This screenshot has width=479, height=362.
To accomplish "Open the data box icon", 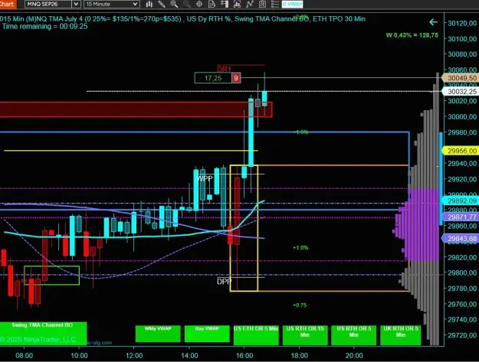I will (x=212, y=4).
